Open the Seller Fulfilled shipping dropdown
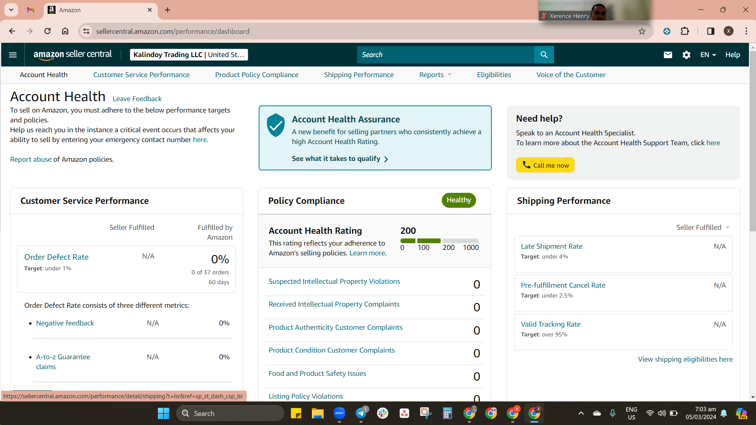756x425 pixels. point(703,227)
